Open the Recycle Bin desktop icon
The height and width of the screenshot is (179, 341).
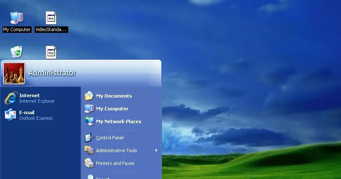[x=17, y=52]
